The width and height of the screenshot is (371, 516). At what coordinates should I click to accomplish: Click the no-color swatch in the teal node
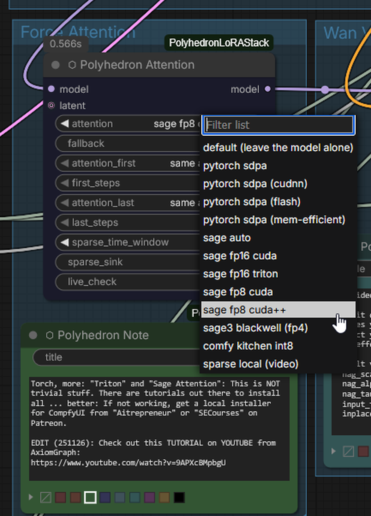pyautogui.click(x=348, y=451)
